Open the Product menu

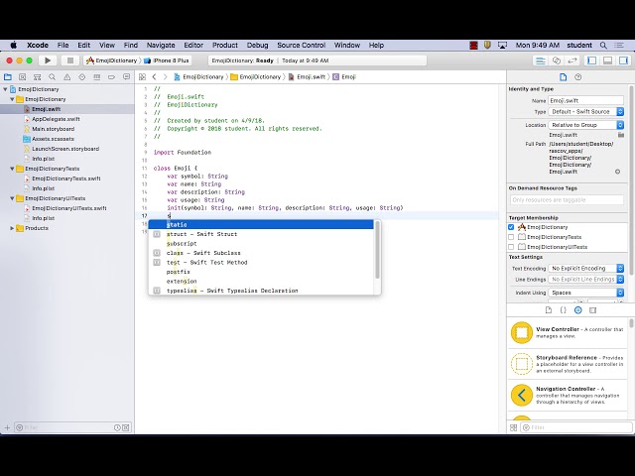[225, 45]
